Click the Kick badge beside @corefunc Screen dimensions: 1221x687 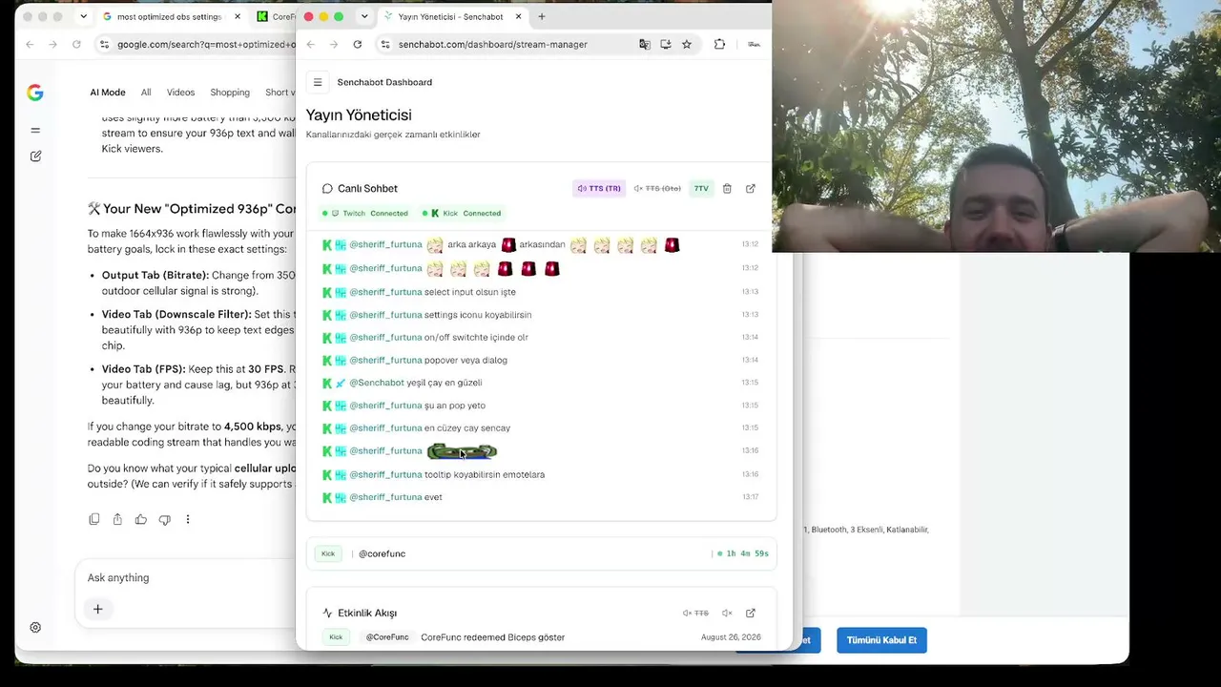pyautogui.click(x=328, y=553)
